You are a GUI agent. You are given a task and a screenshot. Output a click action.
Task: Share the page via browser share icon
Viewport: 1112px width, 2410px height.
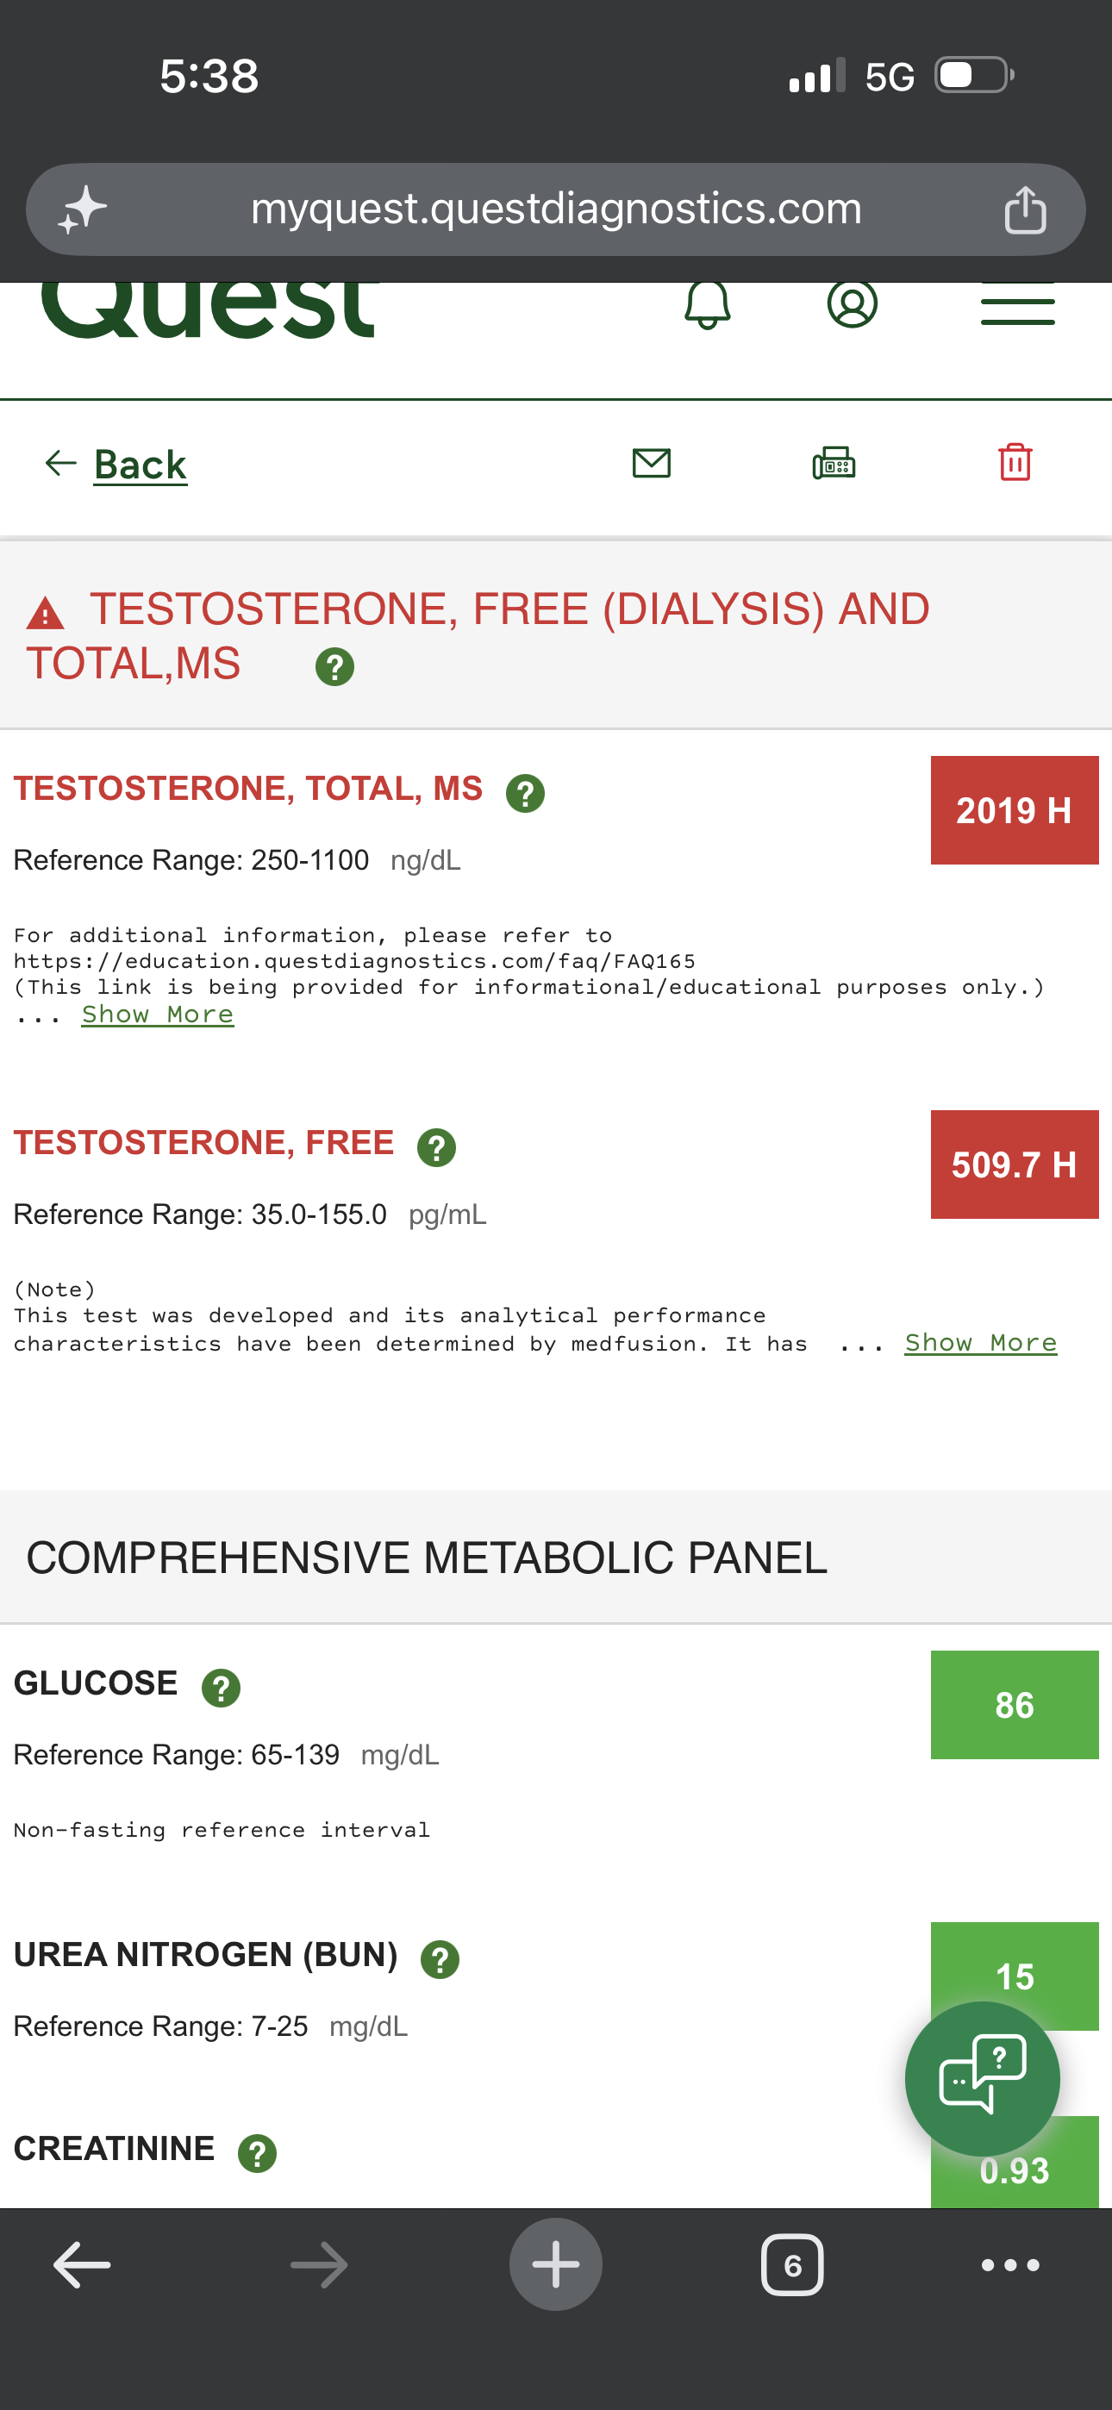pyautogui.click(x=1026, y=209)
